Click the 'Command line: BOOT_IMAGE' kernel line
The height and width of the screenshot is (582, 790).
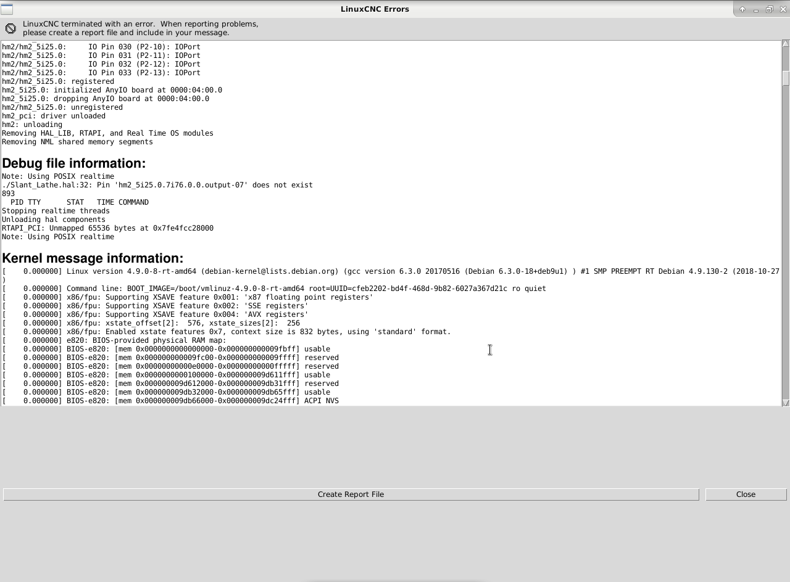[x=274, y=289]
